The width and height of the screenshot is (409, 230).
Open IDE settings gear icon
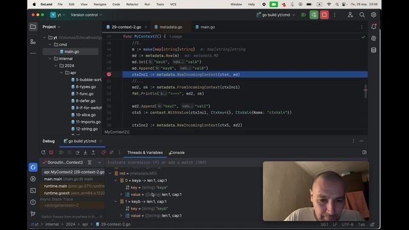tap(373, 15)
